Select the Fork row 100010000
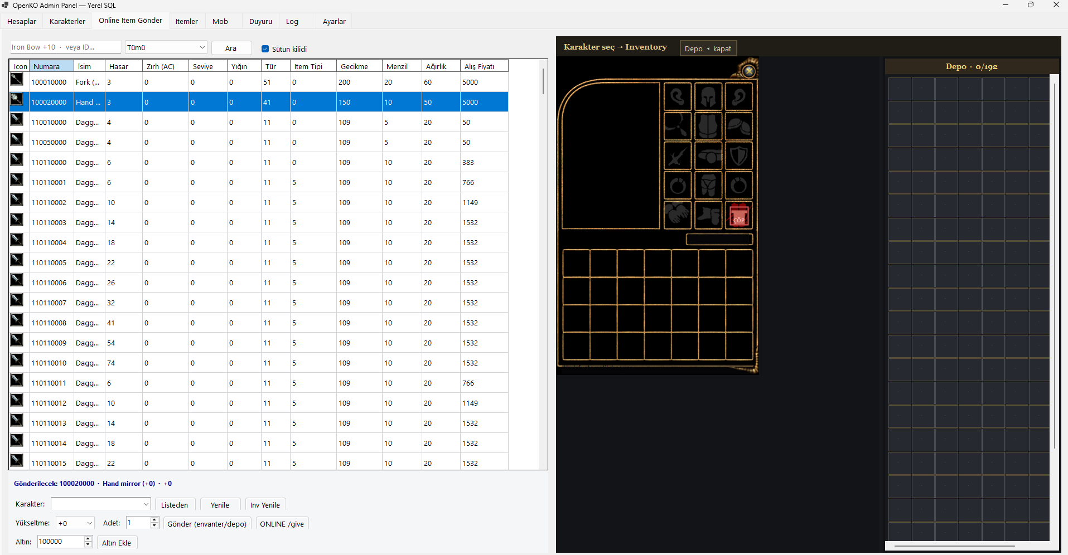This screenshot has height=555, width=1068. point(259,82)
